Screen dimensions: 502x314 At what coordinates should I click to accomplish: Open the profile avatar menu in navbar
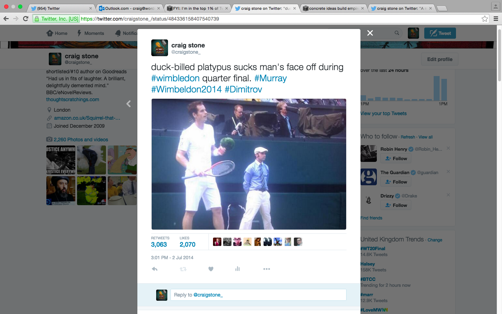tap(413, 33)
